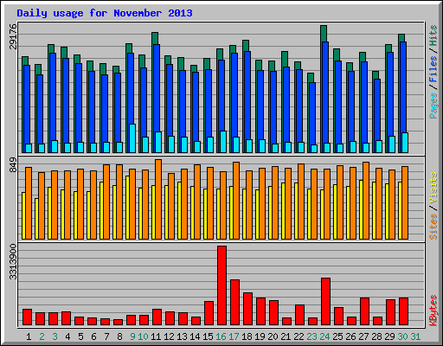Click day label 28 on x-axis

pyautogui.click(x=376, y=336)
